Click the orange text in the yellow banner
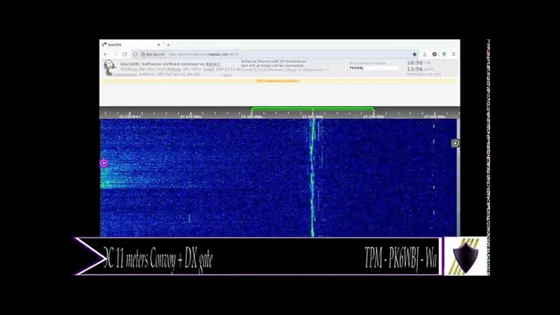The image size is (560, 315). point(278,81)
